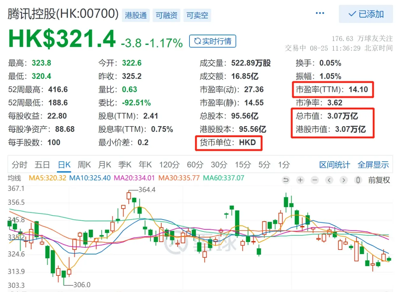
Task: Click the stock title 腾讯控股(HK:00700)
Action: pyautogui.click(x=63, y=14)
